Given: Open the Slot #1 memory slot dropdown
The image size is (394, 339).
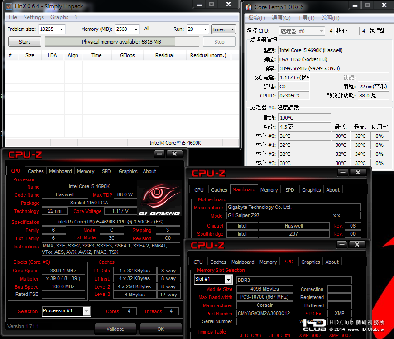Looking at the screenshot, I should 228,279.
